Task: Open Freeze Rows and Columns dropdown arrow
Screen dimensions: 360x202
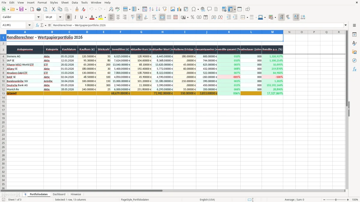Action: pos(235,9)
